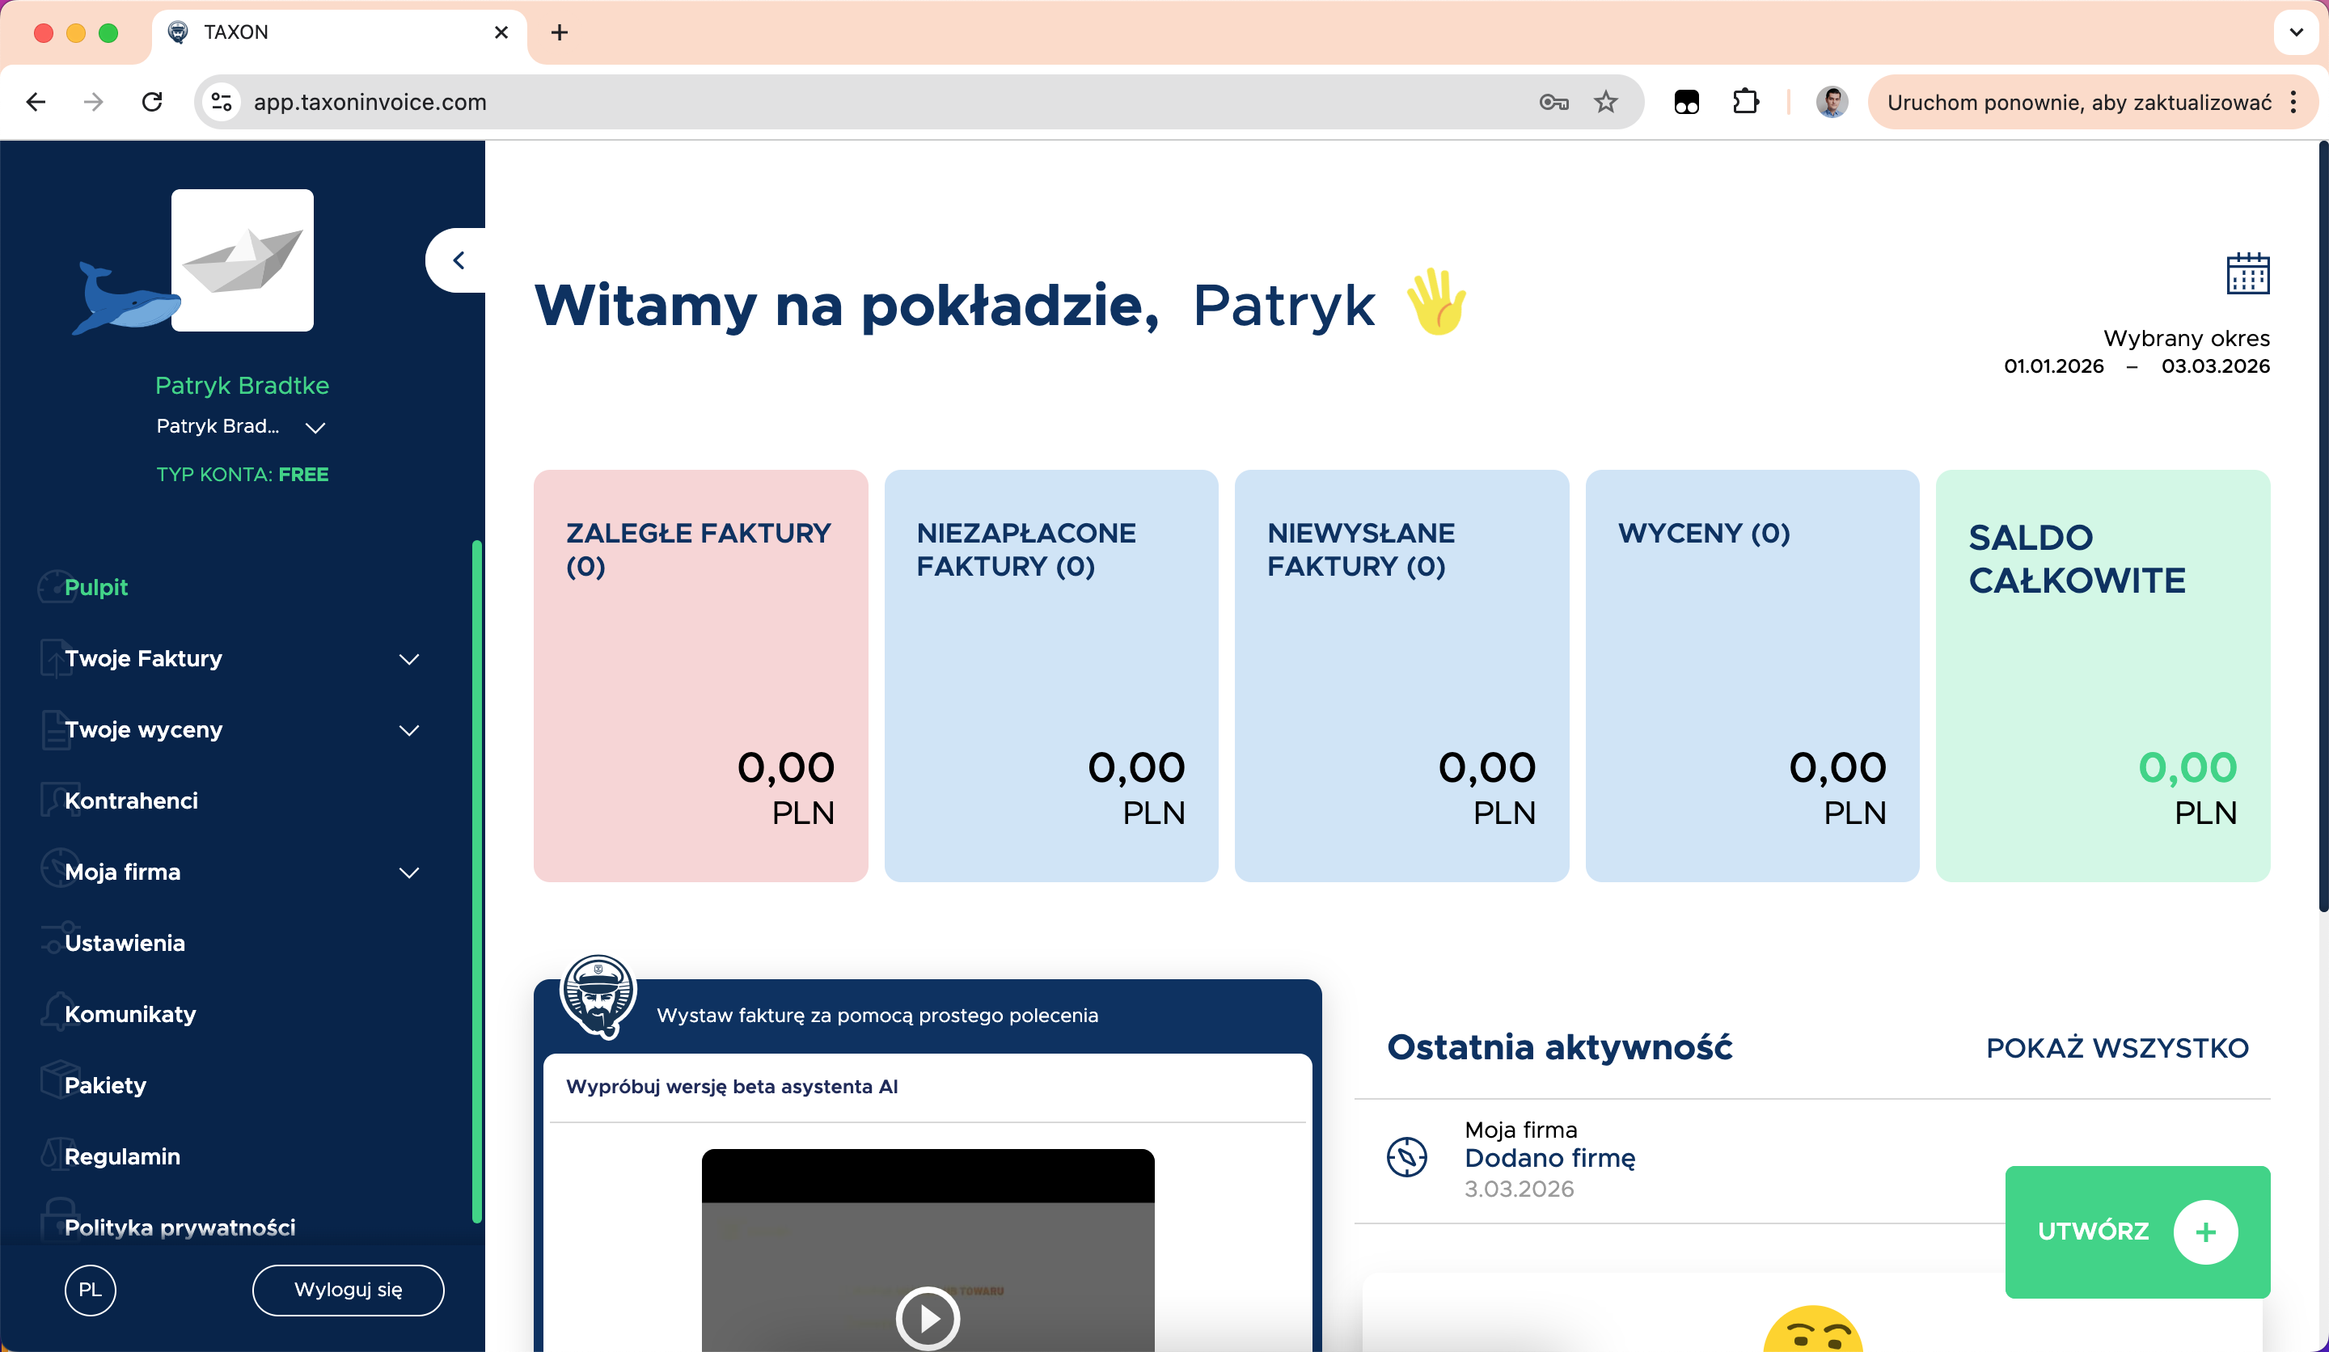Expand the Twoje Faktury submenu chevron
This screenshot has height=1352, width=2329.
409,659
